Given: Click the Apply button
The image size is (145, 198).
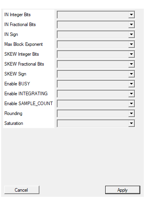Looking at the screenshot, I should coord(123,190).
